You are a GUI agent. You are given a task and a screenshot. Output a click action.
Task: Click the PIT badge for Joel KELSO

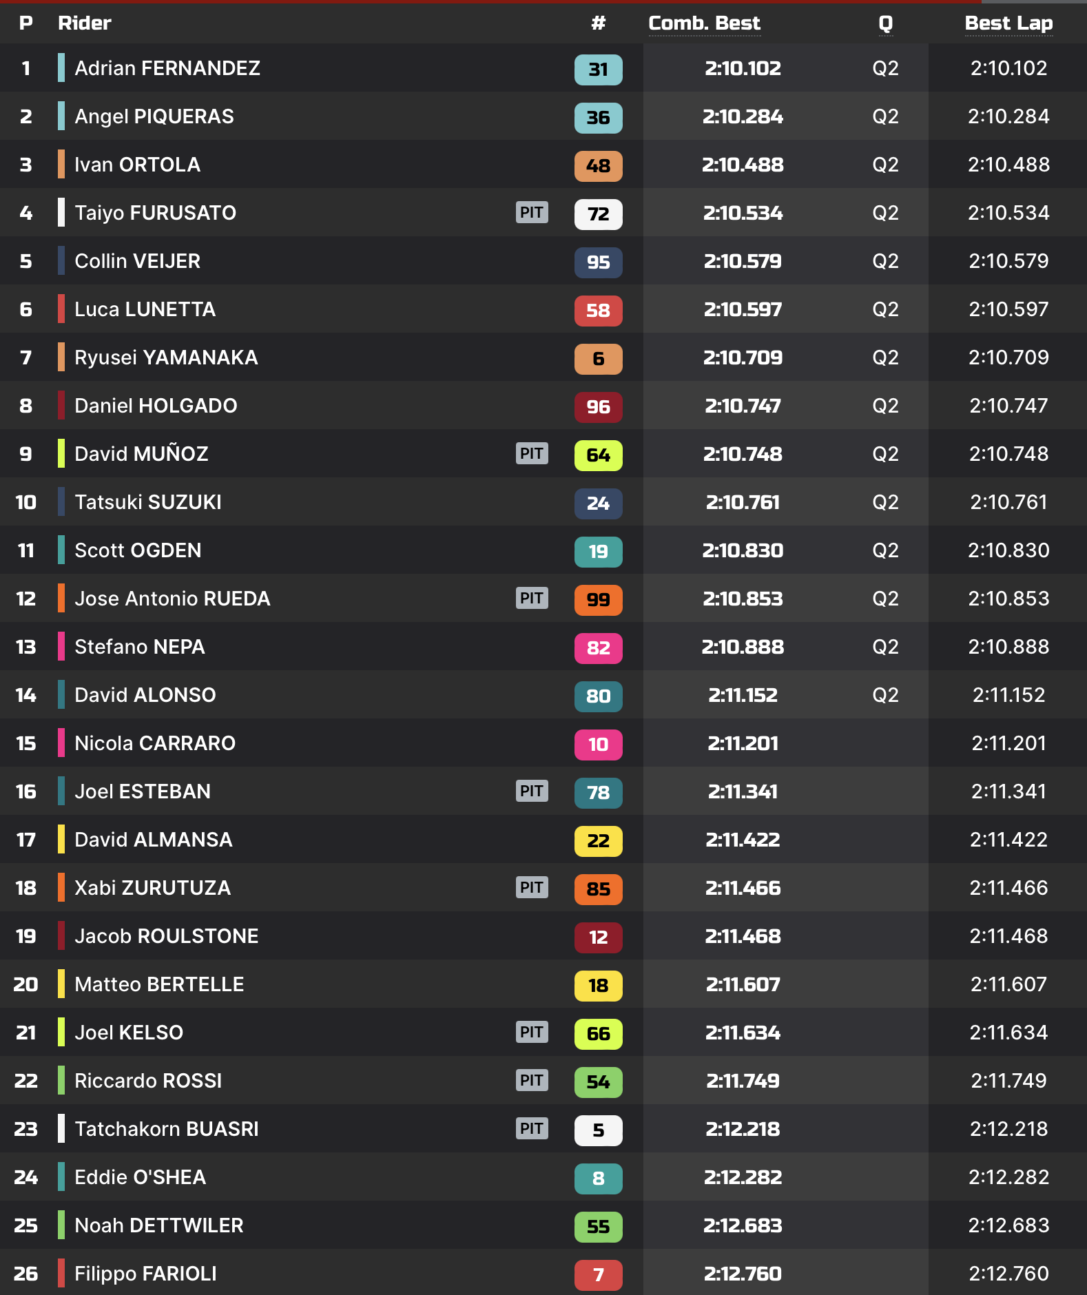coord(532,1032)
